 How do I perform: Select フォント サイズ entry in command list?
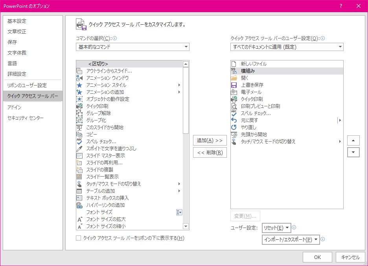pos(129,212)
